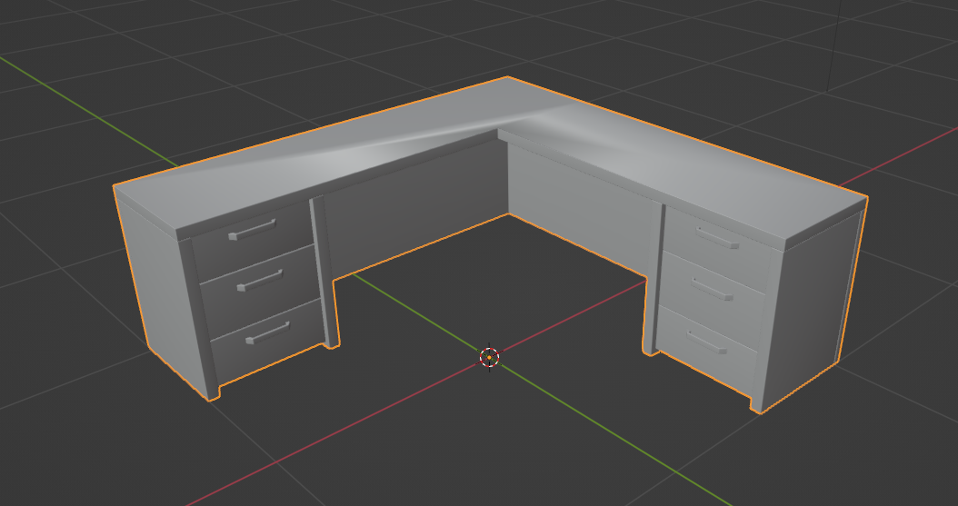The height and width of the screenshot is (506, 958).
Task: Click the top drawer handle on the left pedestal
Action: click(x=252, y=230)
